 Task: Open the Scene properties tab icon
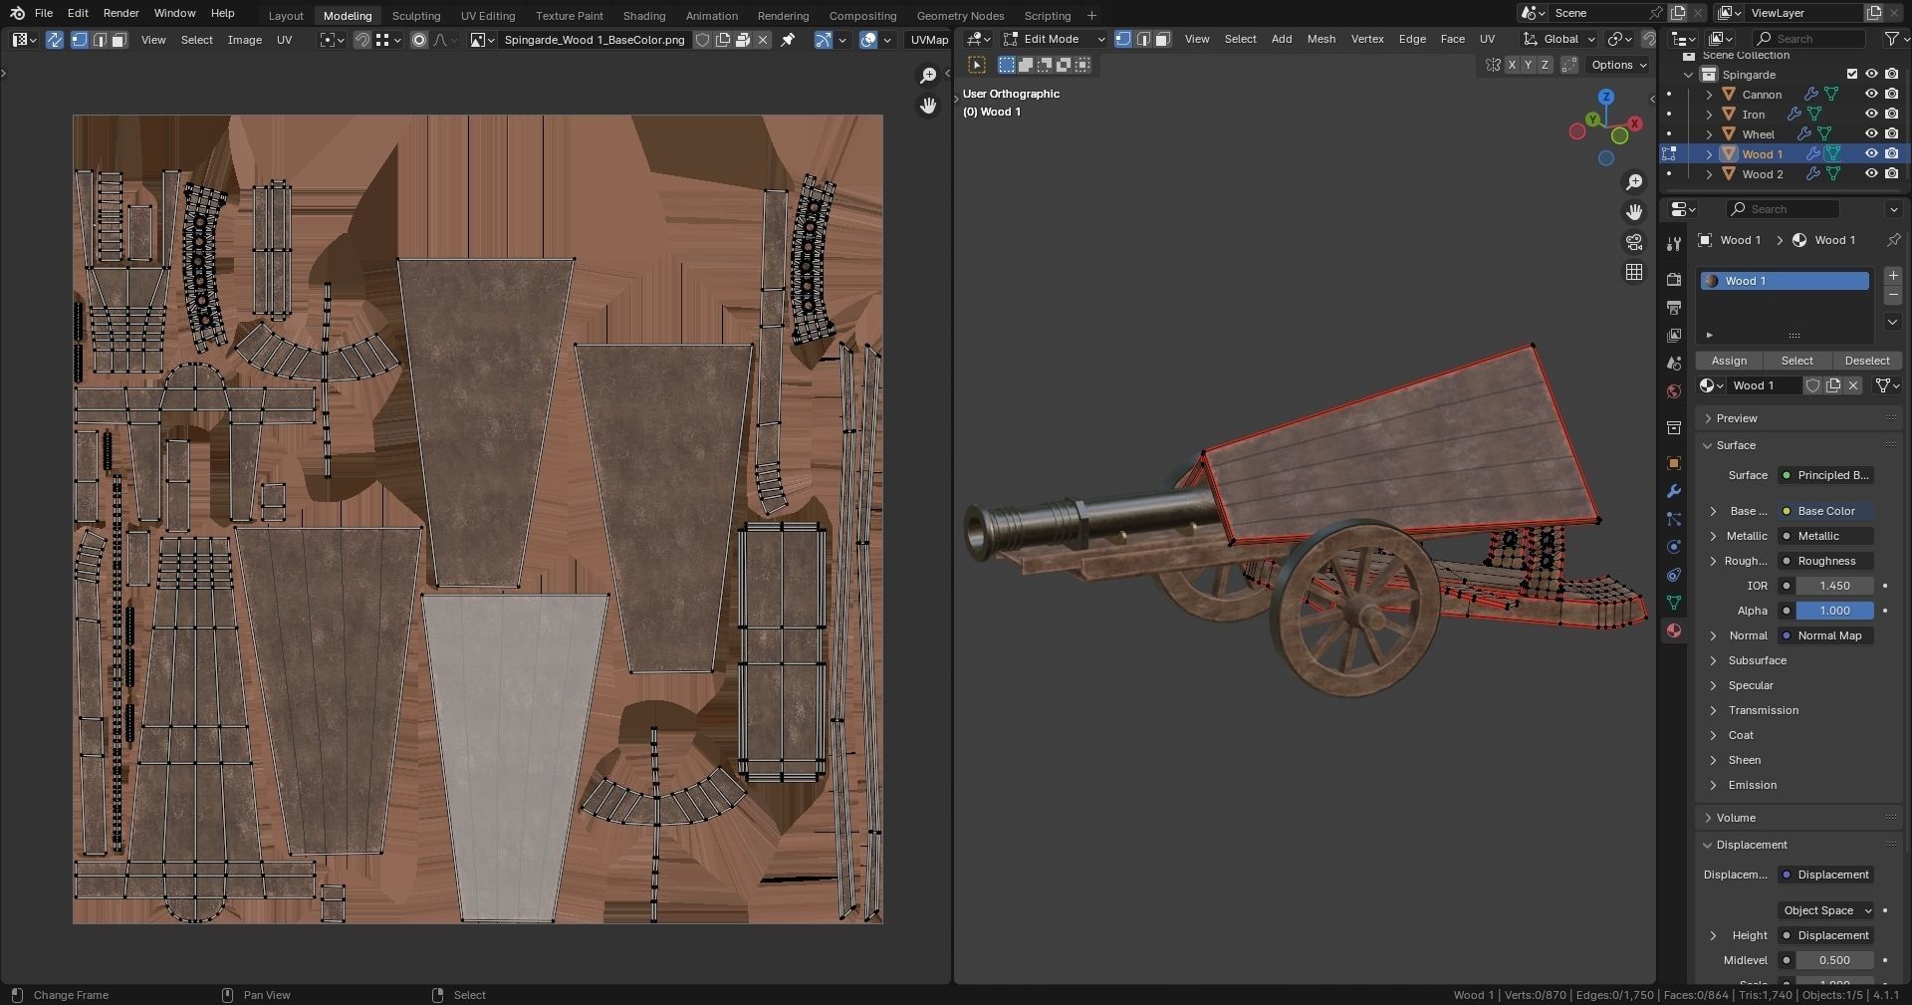[x=1674, y=364]
